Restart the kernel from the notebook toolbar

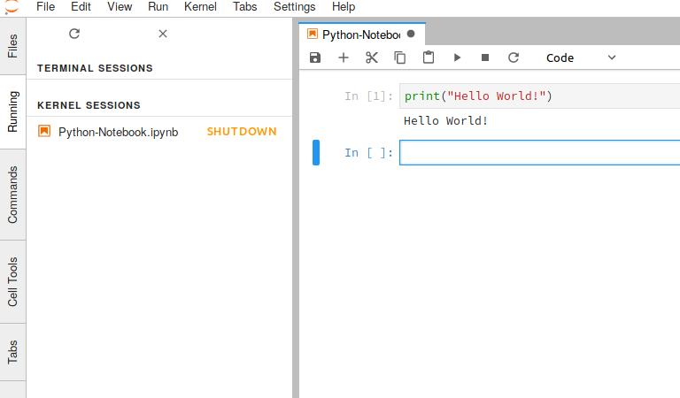(x=514, y=57)
